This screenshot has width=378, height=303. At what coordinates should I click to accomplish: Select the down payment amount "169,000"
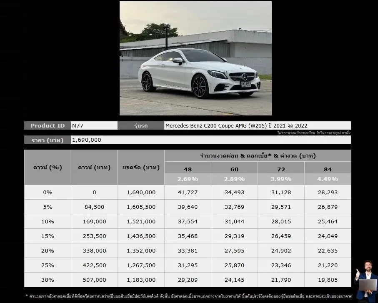[94, 222]
